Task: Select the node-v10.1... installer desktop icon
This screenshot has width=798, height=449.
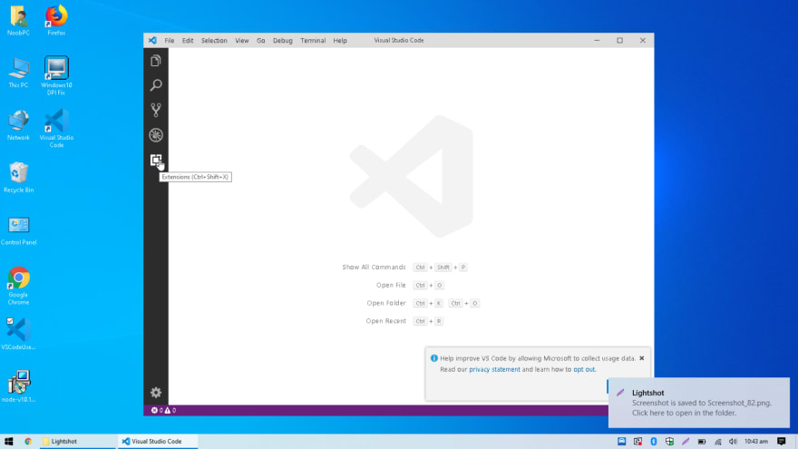Action: tap(18, 386)
